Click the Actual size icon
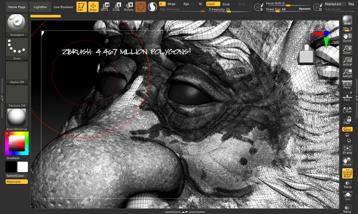Image resolution: width=358 pixels, height=214 pixels. (347, 62)
